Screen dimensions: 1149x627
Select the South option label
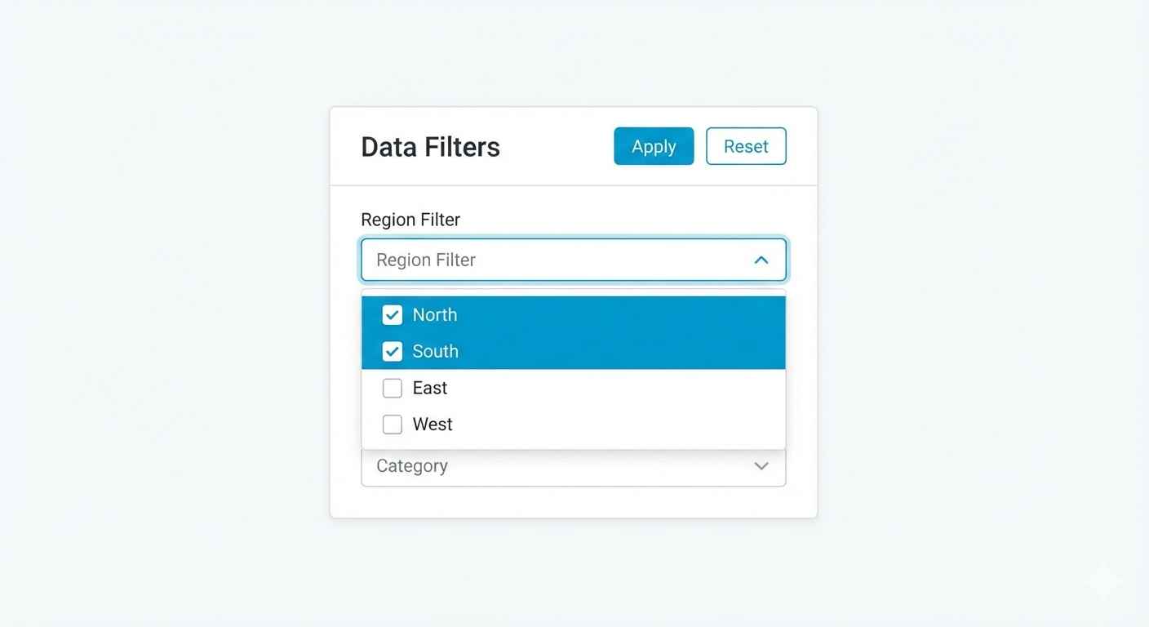(x=436, y=352)
